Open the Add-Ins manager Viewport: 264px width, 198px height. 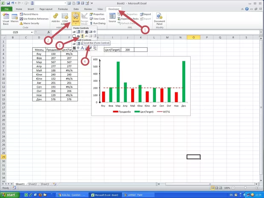coord(55,18)
